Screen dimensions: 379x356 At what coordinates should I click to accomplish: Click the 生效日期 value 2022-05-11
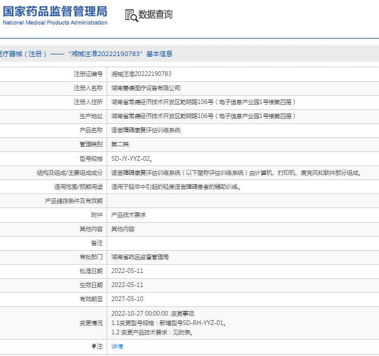[x=127, y=285]
